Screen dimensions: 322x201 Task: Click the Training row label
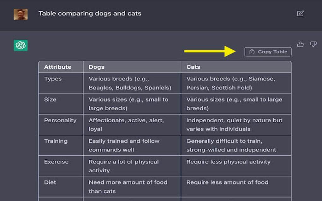tap(57, 141)
